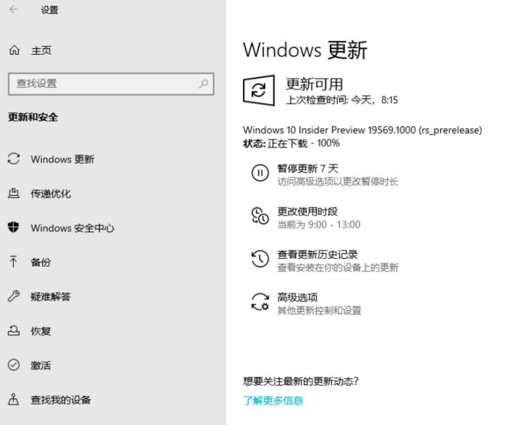
Task: Click the gear-sync icon for 高级选项
Action: [x=260, y=302]
